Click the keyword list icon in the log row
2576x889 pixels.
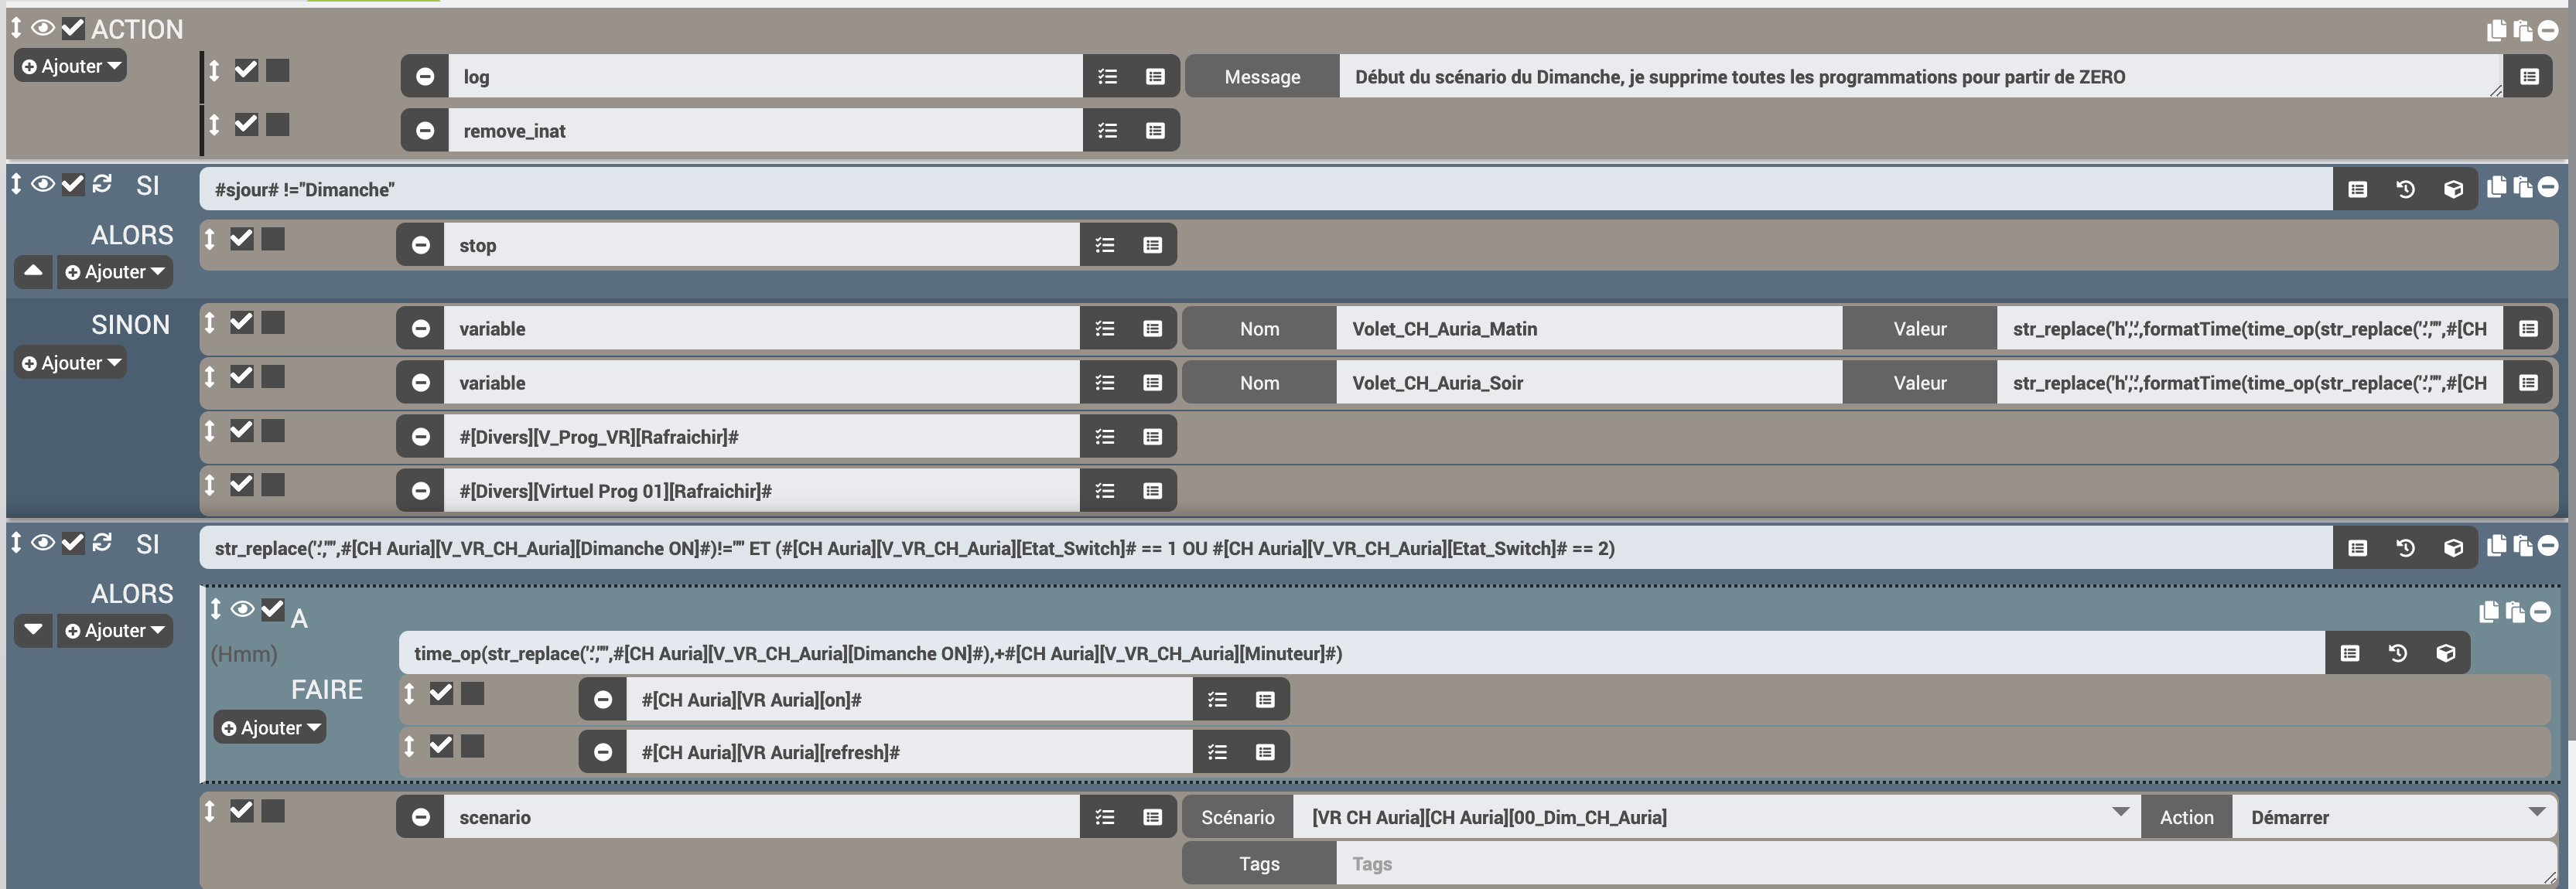tap(1107, 77)
